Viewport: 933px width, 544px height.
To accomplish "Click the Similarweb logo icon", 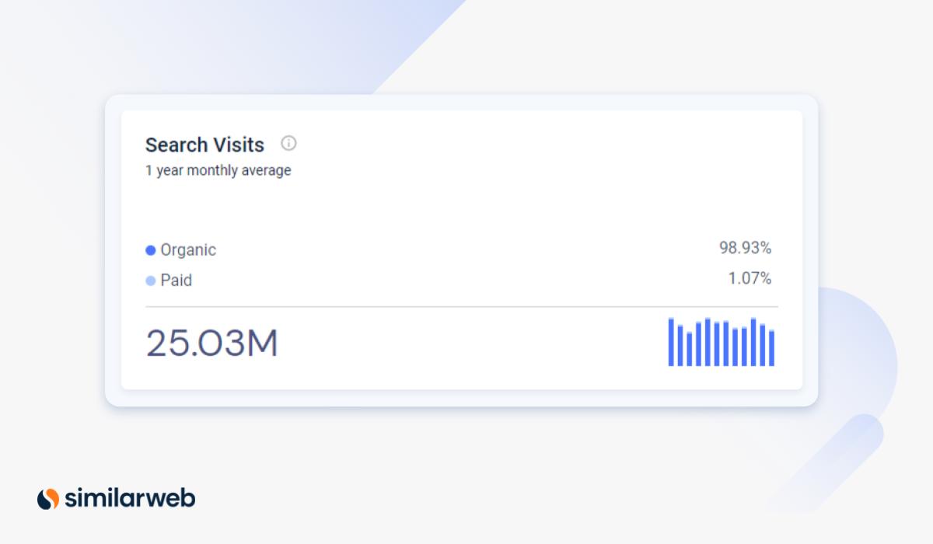I will 48,498.
